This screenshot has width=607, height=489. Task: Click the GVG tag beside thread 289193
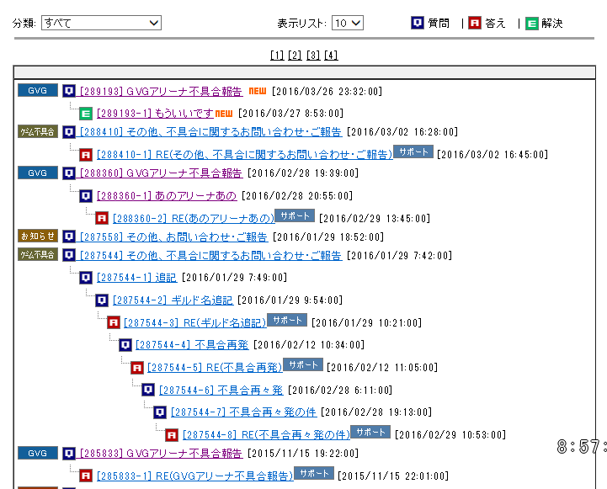[38, 90]
